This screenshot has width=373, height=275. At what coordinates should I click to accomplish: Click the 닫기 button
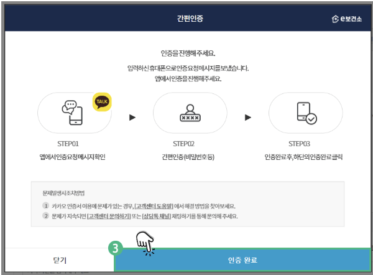(60, 260)
